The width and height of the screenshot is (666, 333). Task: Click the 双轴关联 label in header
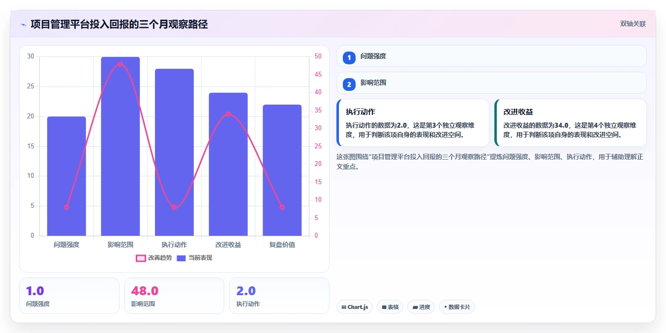[x=633, y=24]
